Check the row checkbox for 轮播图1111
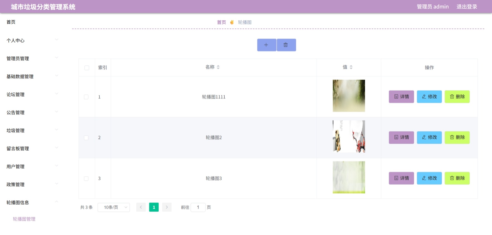Screen dimensions: 492x235 tap(86, 97)
